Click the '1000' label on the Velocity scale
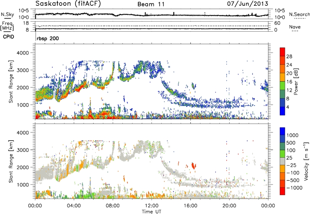Viewport: 310px width, 214px height. [293, 135]
